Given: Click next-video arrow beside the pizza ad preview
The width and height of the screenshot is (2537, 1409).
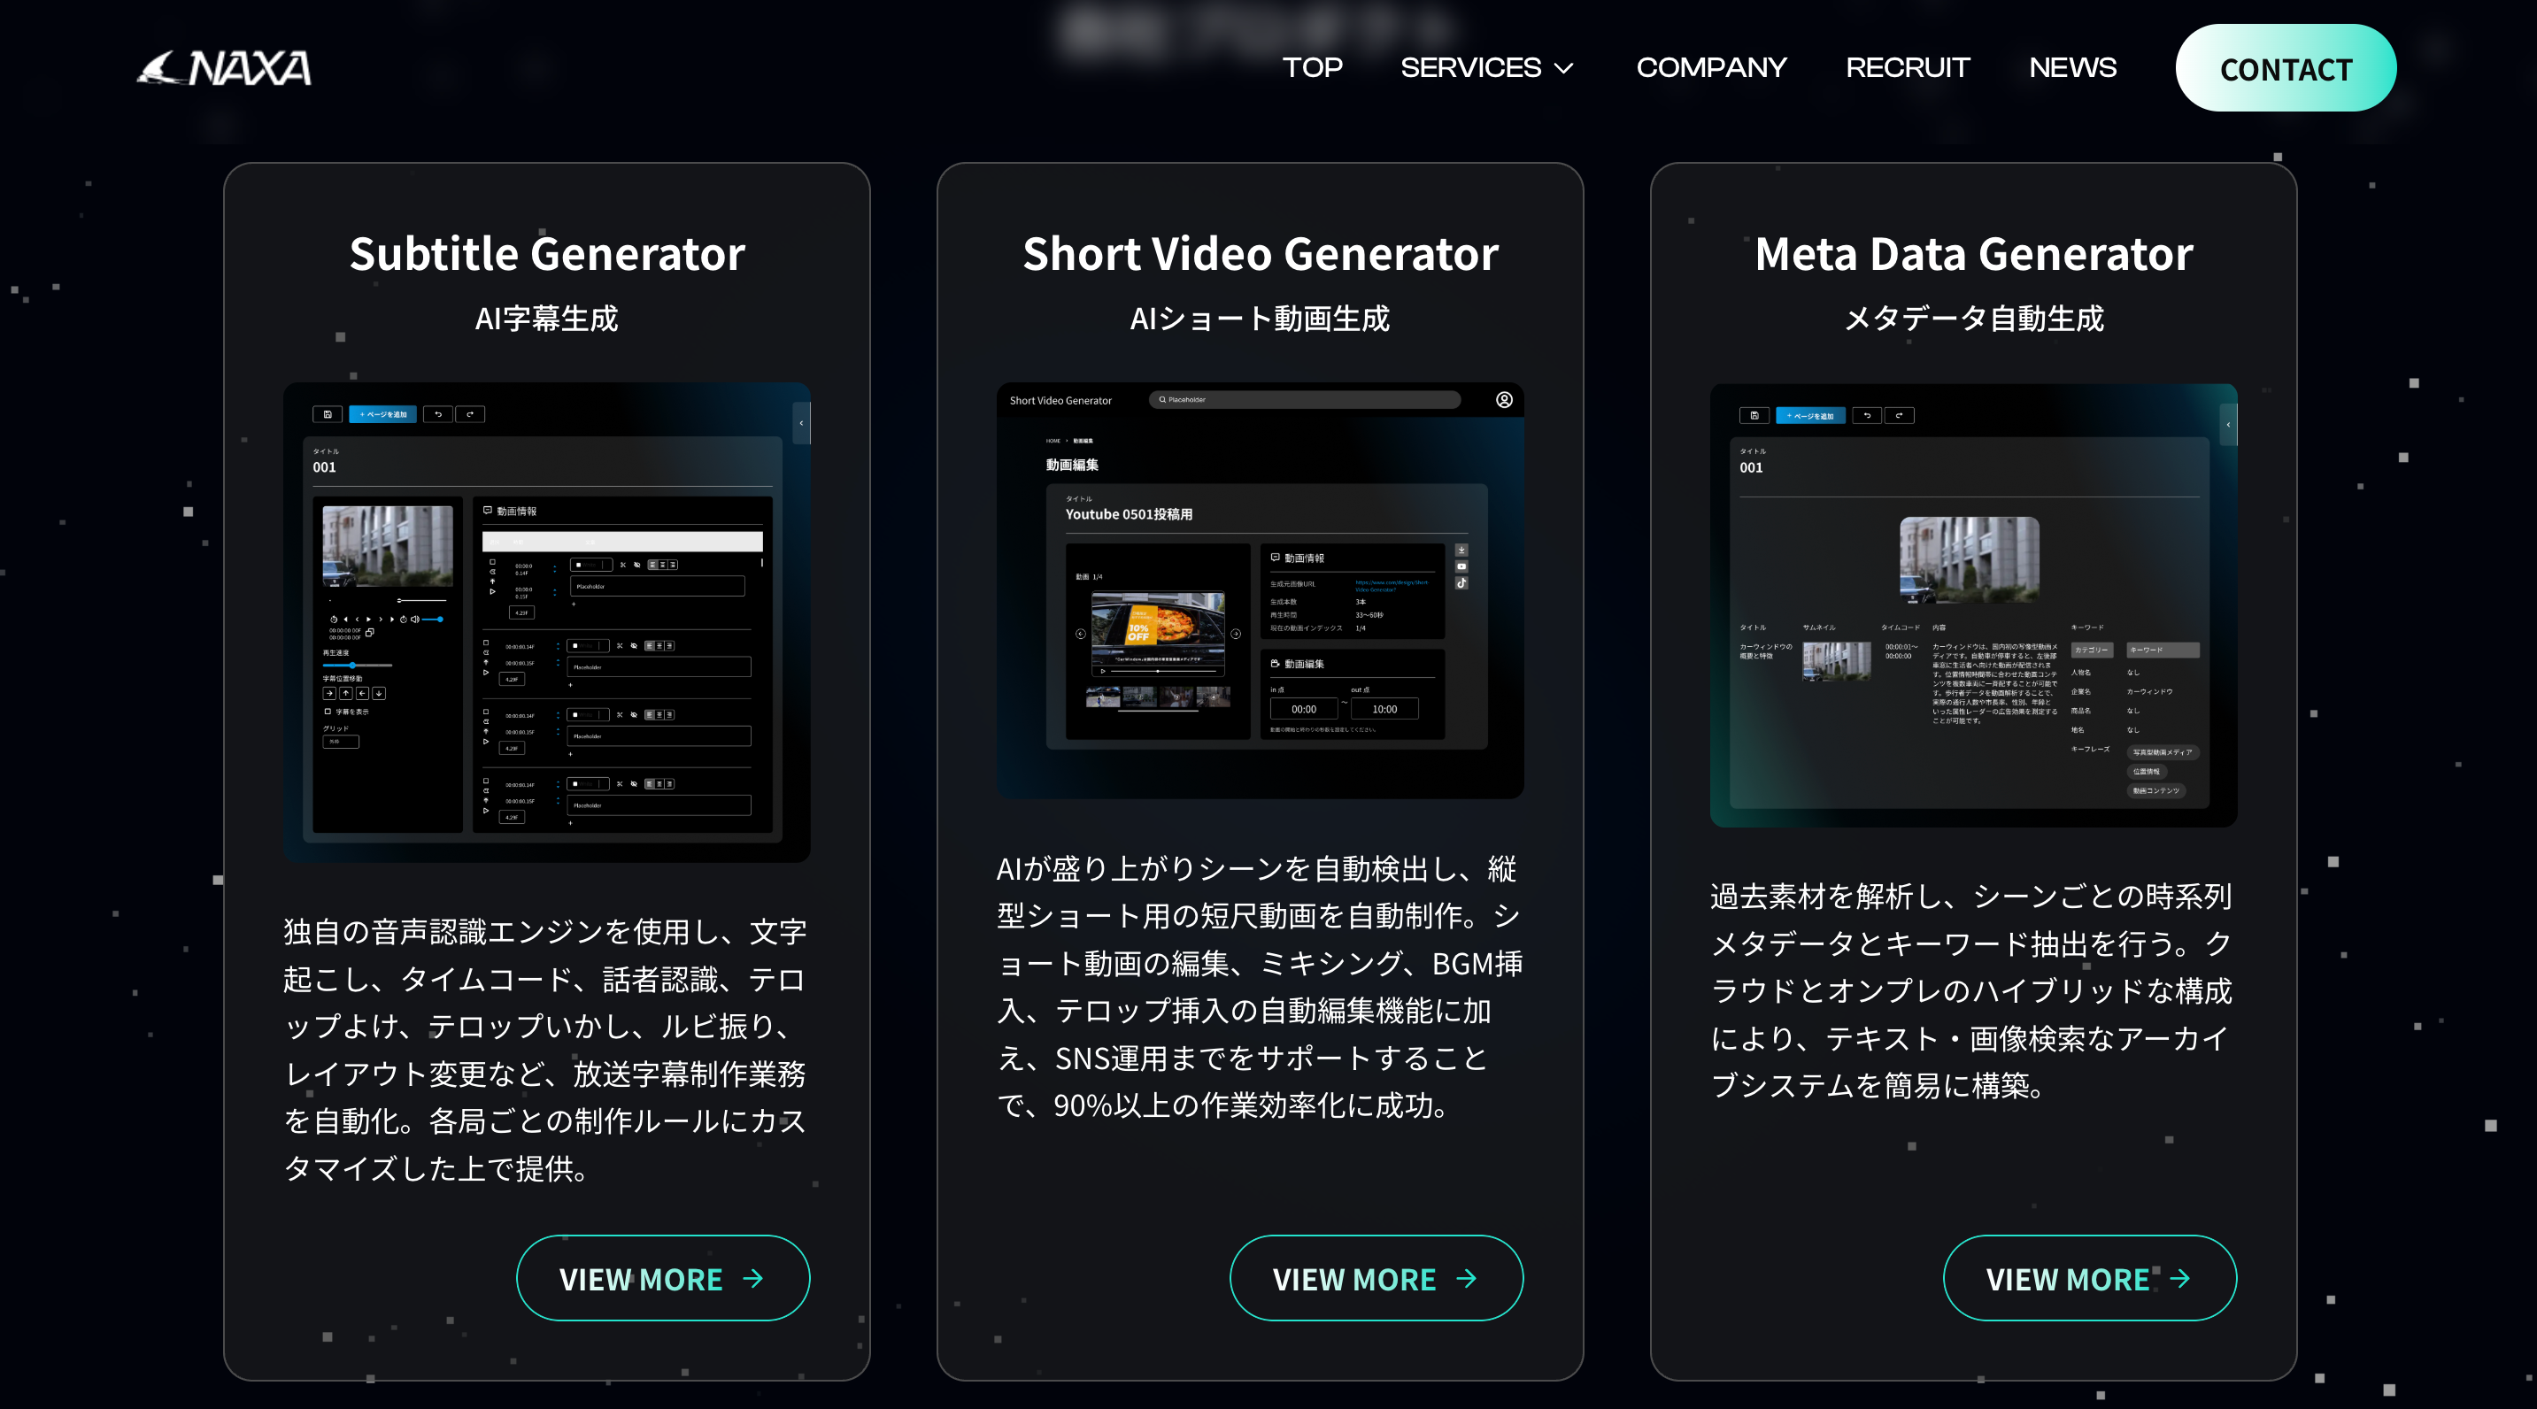Looking at the screenshot, I should [1236, 634].
